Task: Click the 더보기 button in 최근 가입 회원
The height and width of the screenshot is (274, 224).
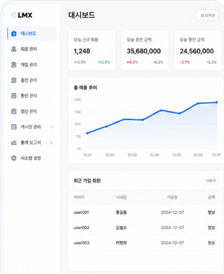Action: click(211, 180)
